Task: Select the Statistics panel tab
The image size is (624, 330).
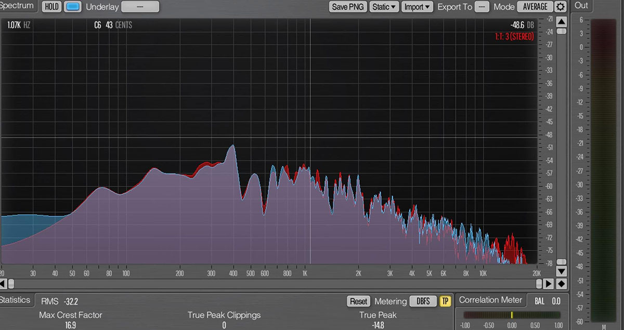Action: pyautogui.click(x=16, y=300)
